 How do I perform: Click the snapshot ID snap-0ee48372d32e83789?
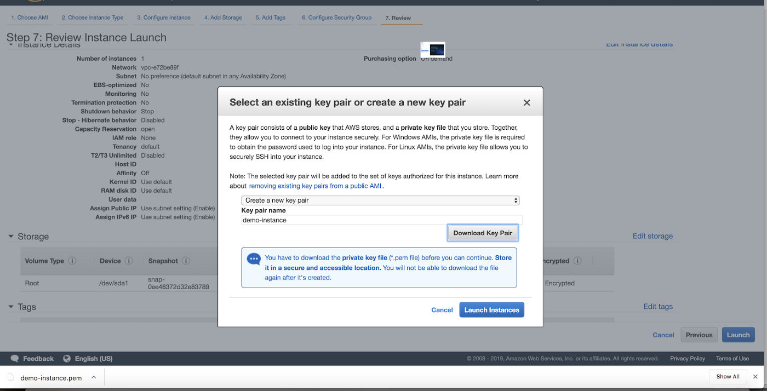coord(179,283)
